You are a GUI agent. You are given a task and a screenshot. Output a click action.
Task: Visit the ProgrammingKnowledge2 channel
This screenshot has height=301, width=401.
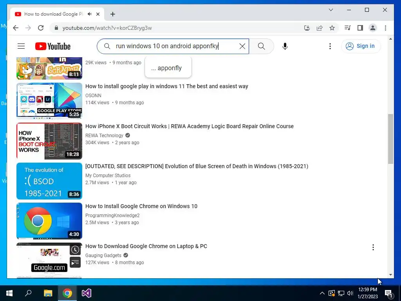click(112, 215)
